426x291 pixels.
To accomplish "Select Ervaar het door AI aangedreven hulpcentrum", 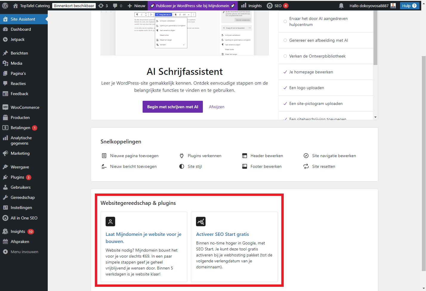I will pyautogui.click(x=326, y=21).
